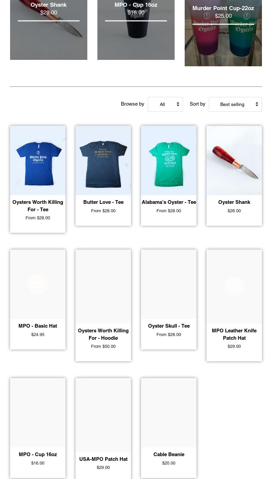Open the Oysters Worth Killing For - Hoodie link
The image size is (272, 479).
pos(103,334)
